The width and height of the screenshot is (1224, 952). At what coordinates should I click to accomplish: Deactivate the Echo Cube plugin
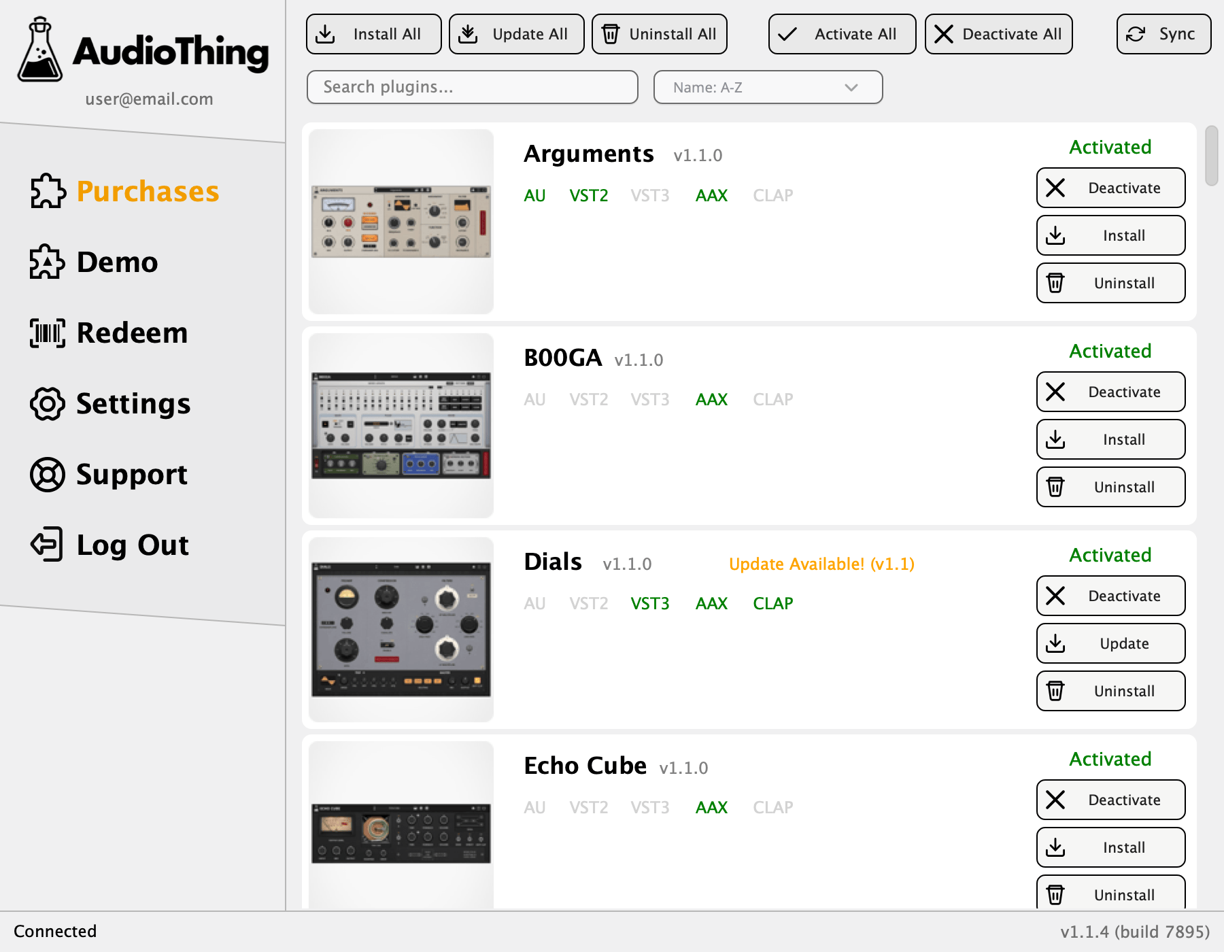pyautogui.click(x=1111, y=800)
